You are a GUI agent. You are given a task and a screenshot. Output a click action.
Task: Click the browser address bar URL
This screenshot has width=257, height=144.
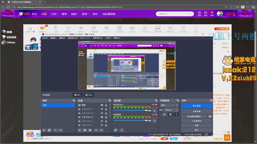point(69,7)
